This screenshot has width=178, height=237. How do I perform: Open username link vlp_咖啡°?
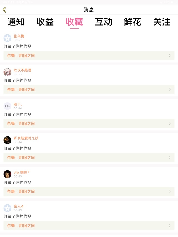tap(21, 172)
